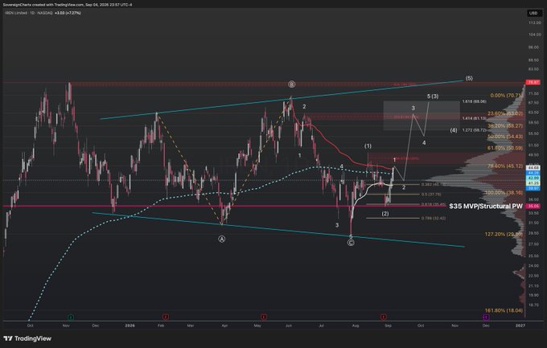This screenshot has height=348, width=547.
Task: Click the '1.272' extension level label
Action: [x=474, y=130]
